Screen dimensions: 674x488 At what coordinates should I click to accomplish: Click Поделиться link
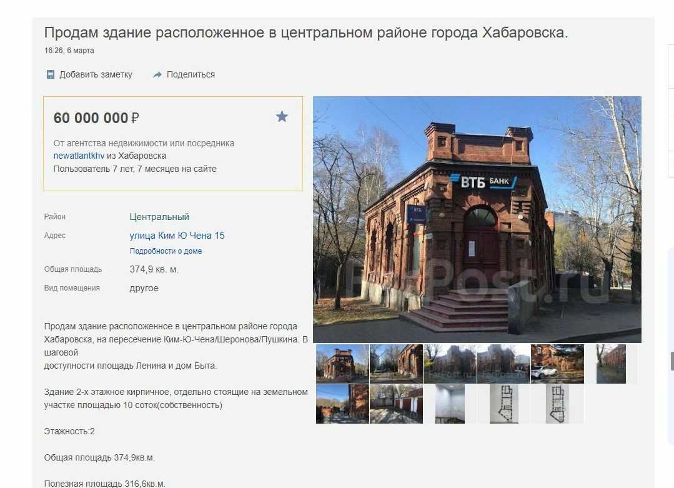tap(191, 74)
